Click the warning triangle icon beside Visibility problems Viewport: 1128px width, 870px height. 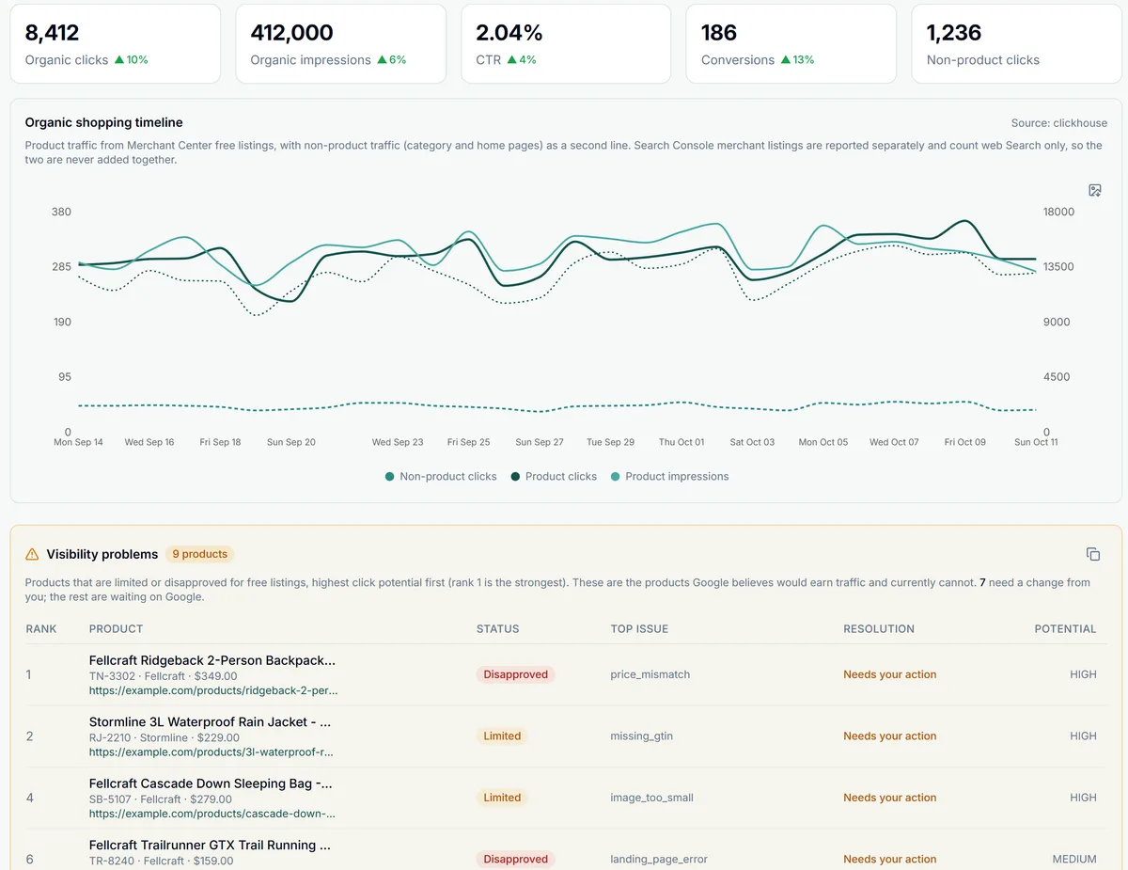(x=32, y=554)
